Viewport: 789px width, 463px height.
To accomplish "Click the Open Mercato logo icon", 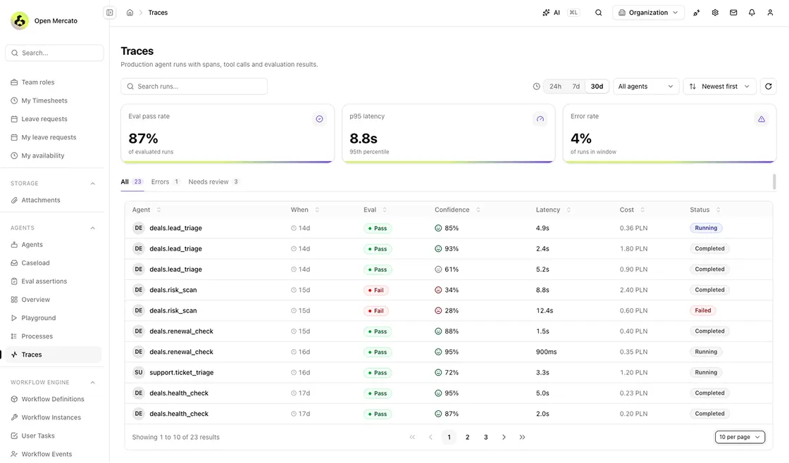I will click(x=20, y=20).
